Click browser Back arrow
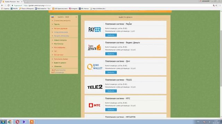 [2, 6]
